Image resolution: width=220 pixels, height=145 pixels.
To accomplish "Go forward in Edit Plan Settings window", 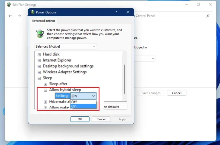I will [x=19, y=16].
